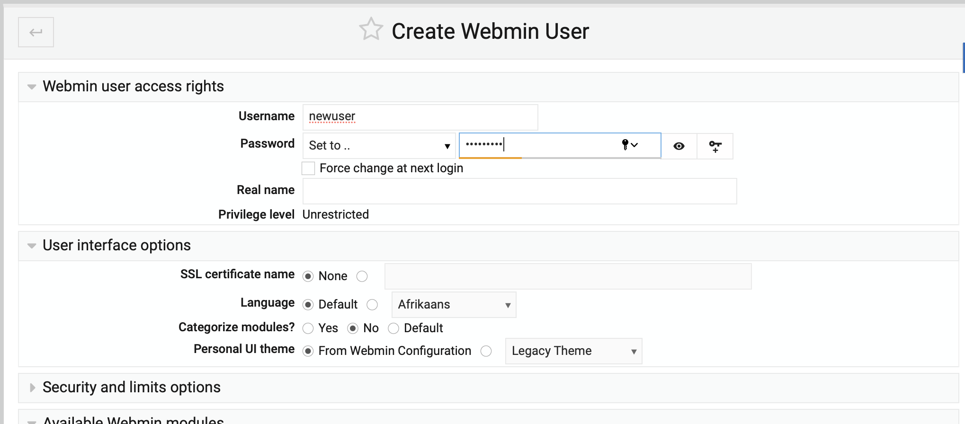Select From Webmin Configuration theme radio

(308, 351)
